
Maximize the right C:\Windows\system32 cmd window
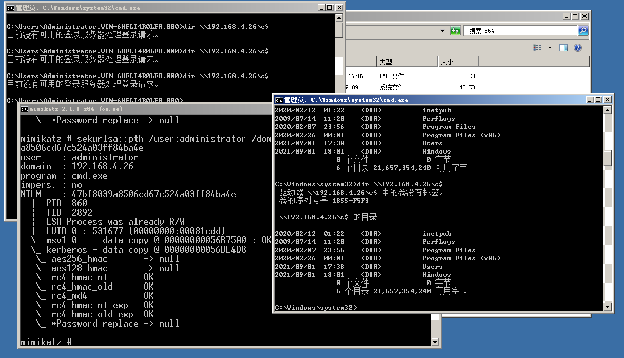coord(598,100)
